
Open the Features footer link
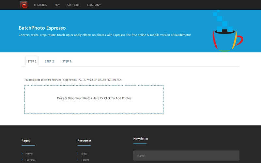click(x=30, y=160)
